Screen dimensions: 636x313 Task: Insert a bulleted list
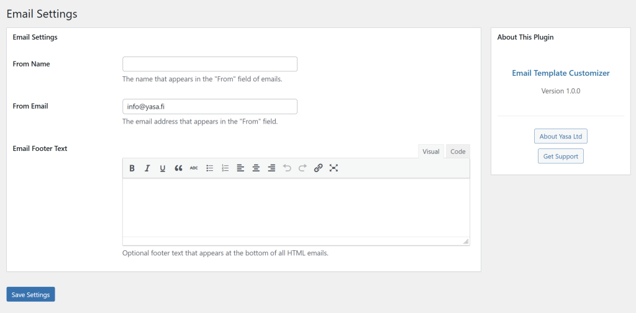[210, 168]
